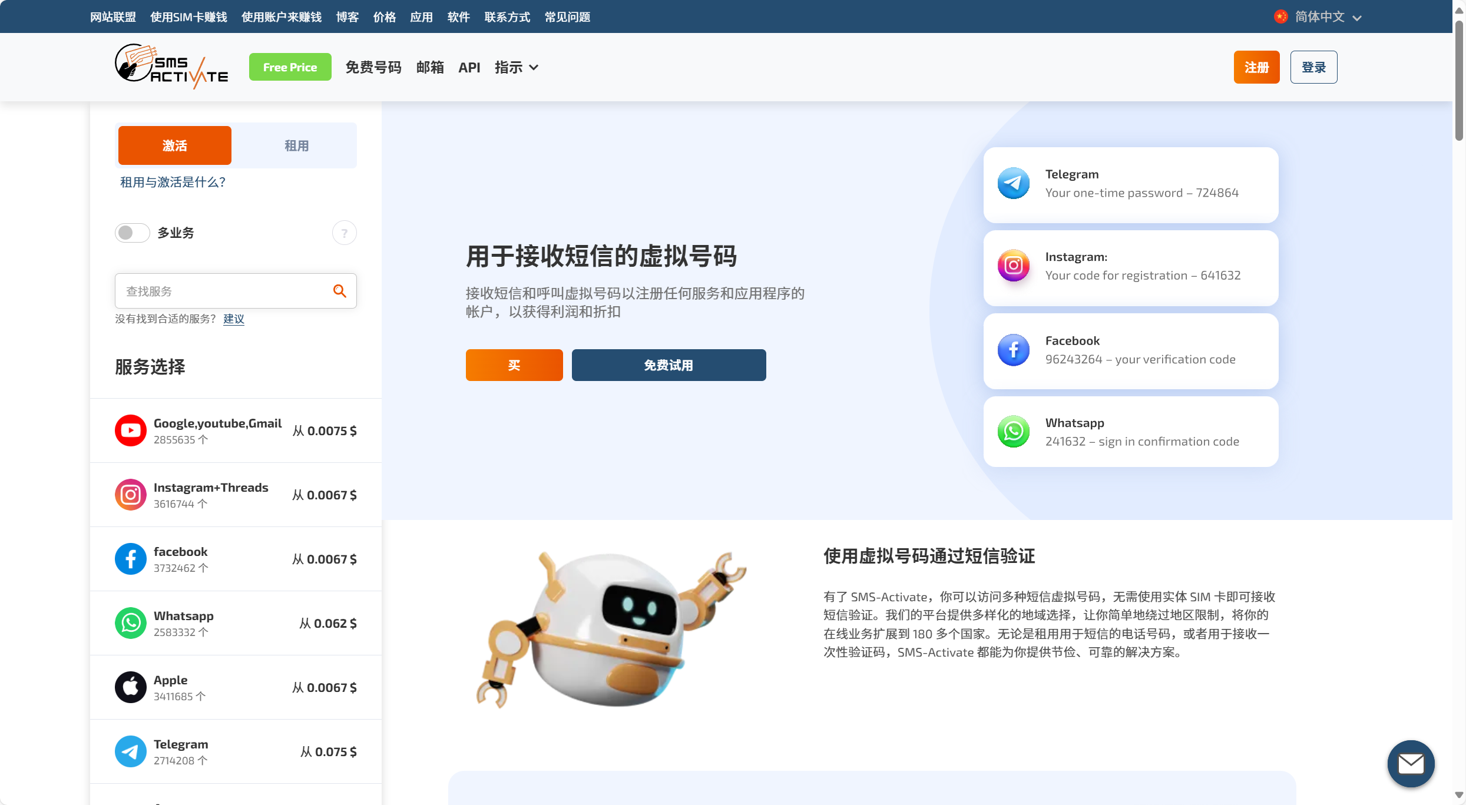The height and width of the screenshot is (805, 1466).
Task: Click the SMS Activate logo
Action: pyautogui.click(x=171, y=67)
